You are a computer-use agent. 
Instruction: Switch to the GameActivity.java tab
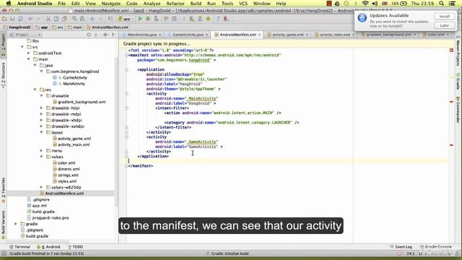188,35
